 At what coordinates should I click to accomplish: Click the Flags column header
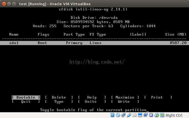coord(43,35)
